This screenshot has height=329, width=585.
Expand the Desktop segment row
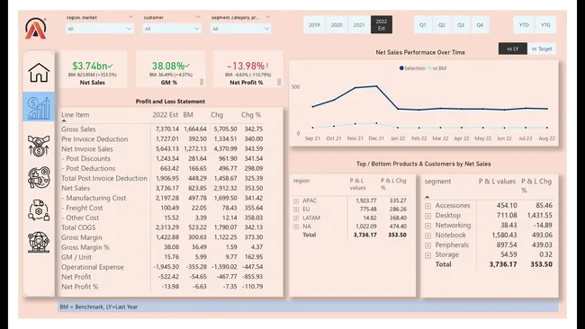pos(427,216)
